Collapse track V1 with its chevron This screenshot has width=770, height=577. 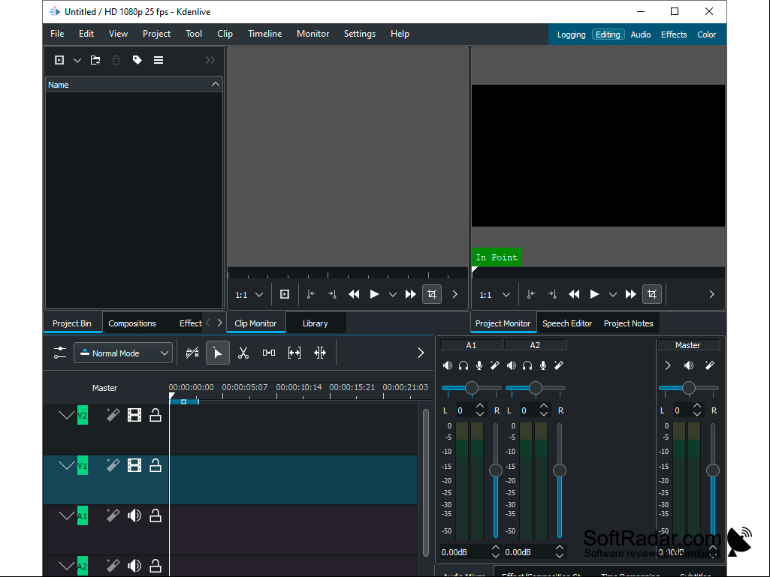click(66, 465)
